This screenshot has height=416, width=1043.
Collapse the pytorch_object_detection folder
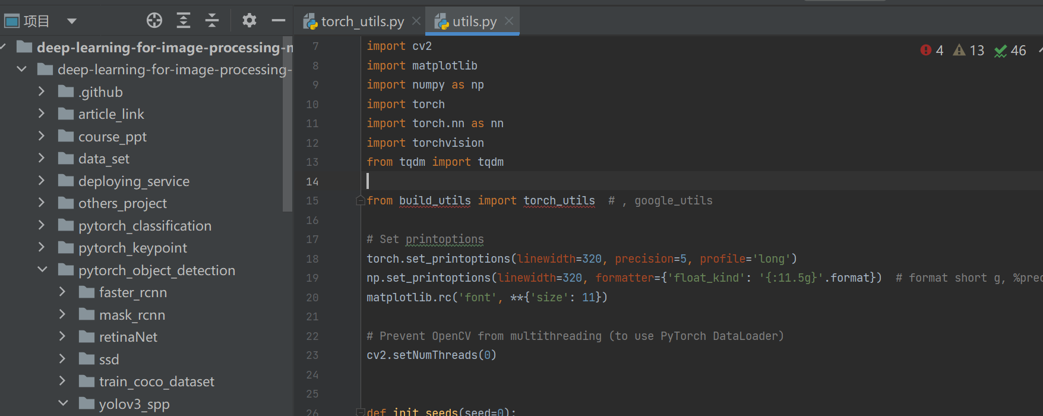(42, 270)
